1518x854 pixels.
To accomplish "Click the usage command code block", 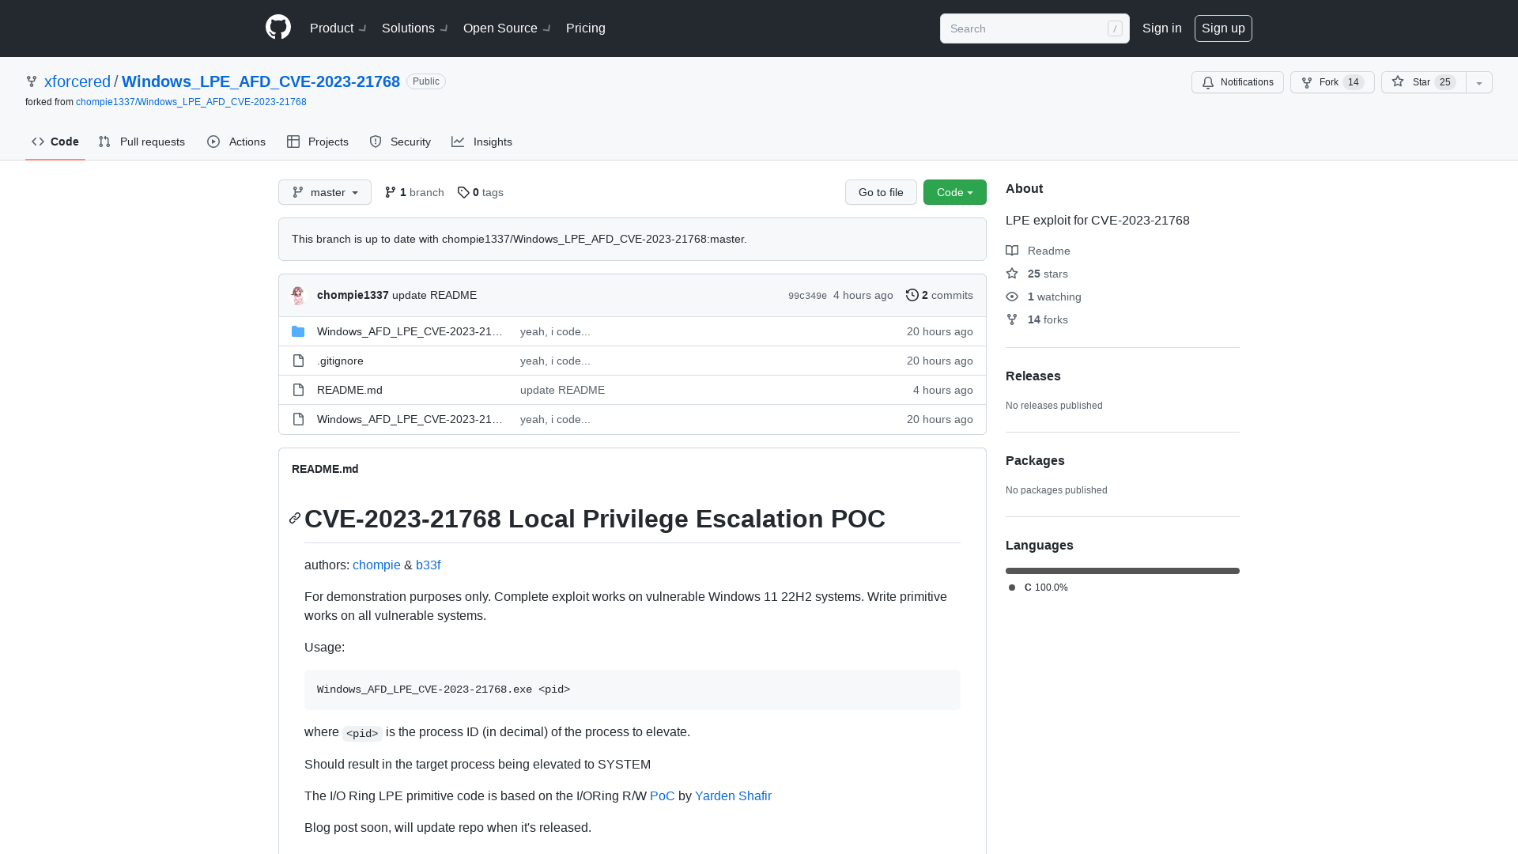I will pos(632,690).
